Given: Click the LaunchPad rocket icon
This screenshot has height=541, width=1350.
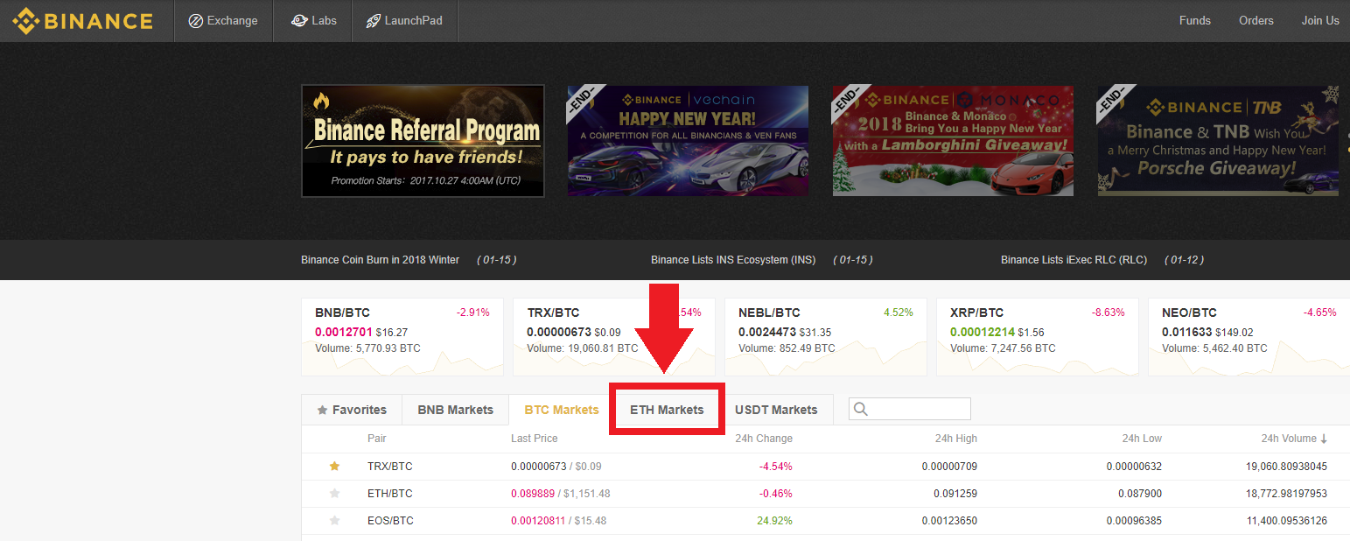Looking at the screenshot, I should coord(373,21).
